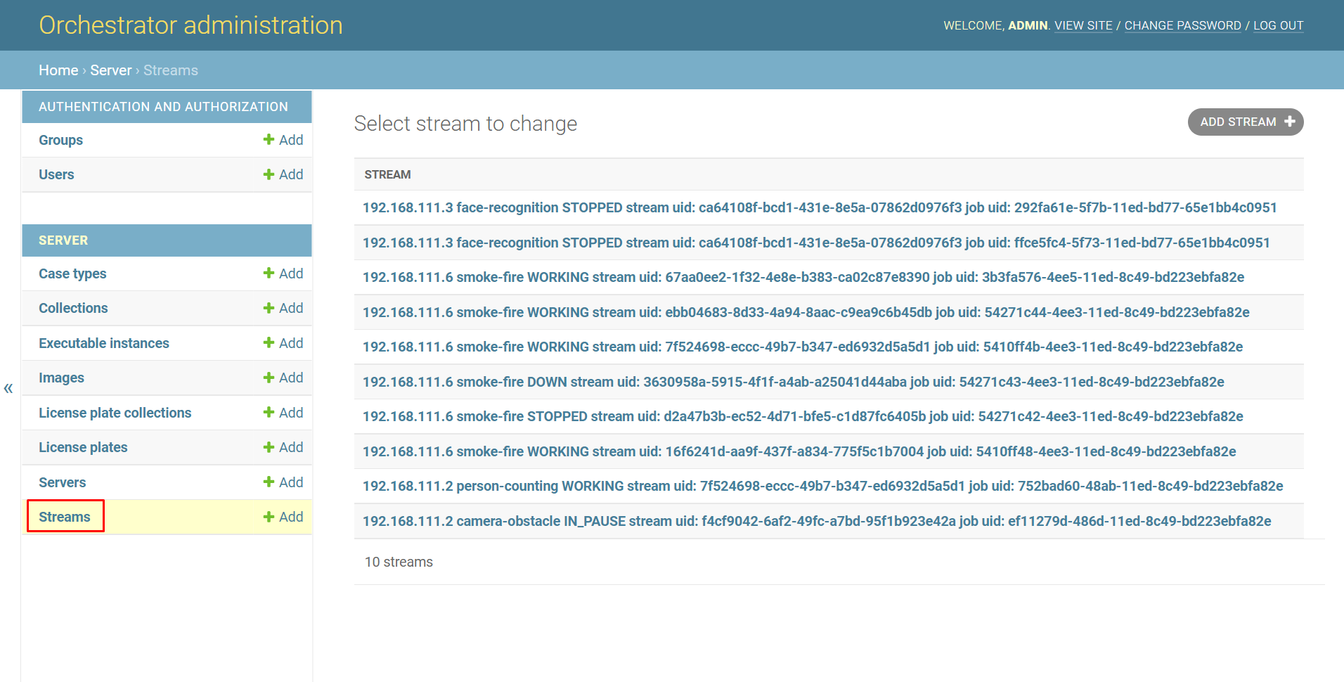This screenshot has height=682, width=1344.
Task: Click VIEW SITE in the header
Action: click(1083, 25)
